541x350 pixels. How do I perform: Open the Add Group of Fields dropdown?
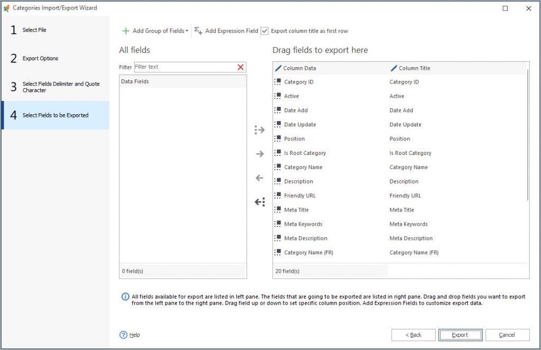coord(186,31)
